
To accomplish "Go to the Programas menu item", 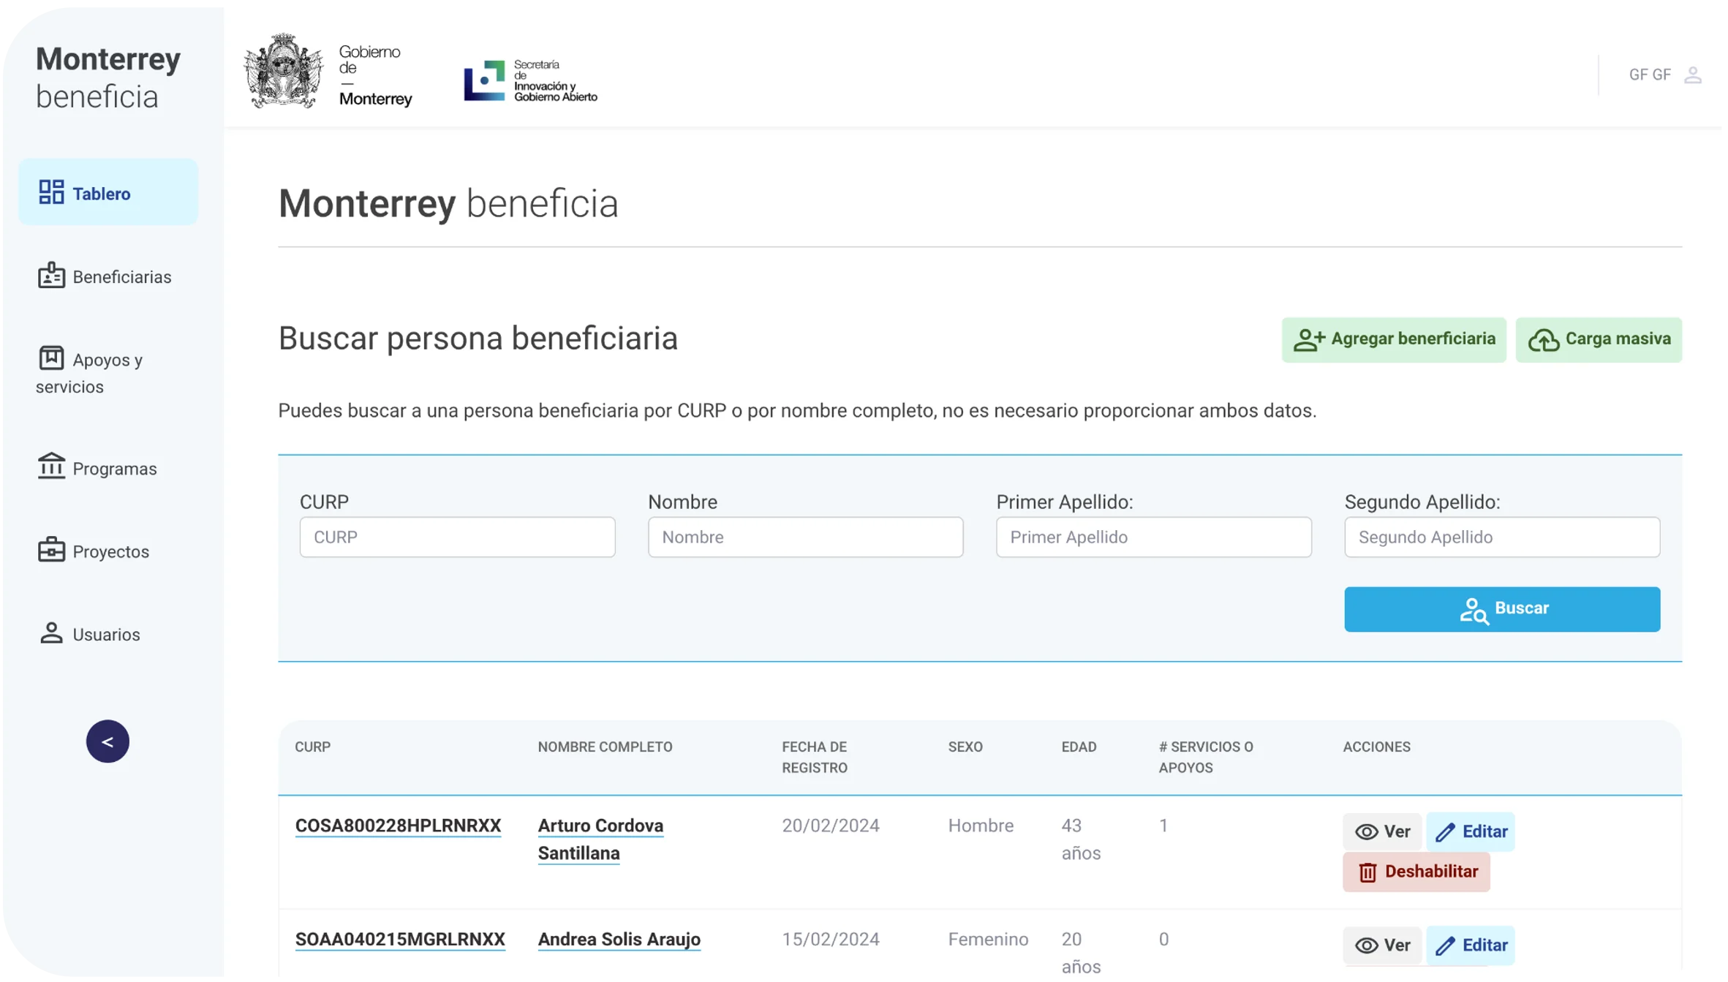I will tap(97, 468).
